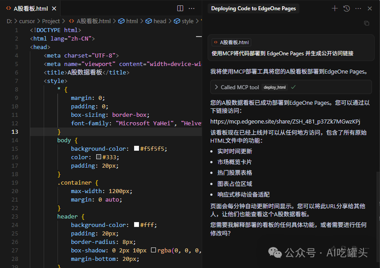This screenshot has height=268, width=380.
Task: Click A股看板.html in breadcrumb
Action: 94,21
